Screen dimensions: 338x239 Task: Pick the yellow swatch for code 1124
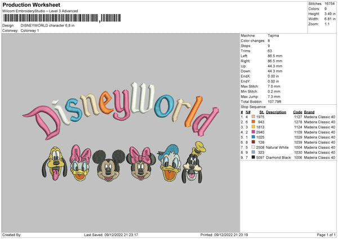pyautogui.click(x=253, y=127)
